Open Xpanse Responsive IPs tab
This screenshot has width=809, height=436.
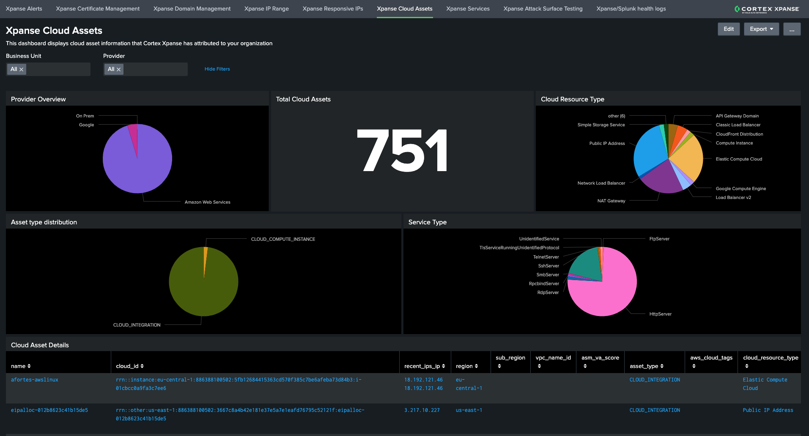pos(333,8)
